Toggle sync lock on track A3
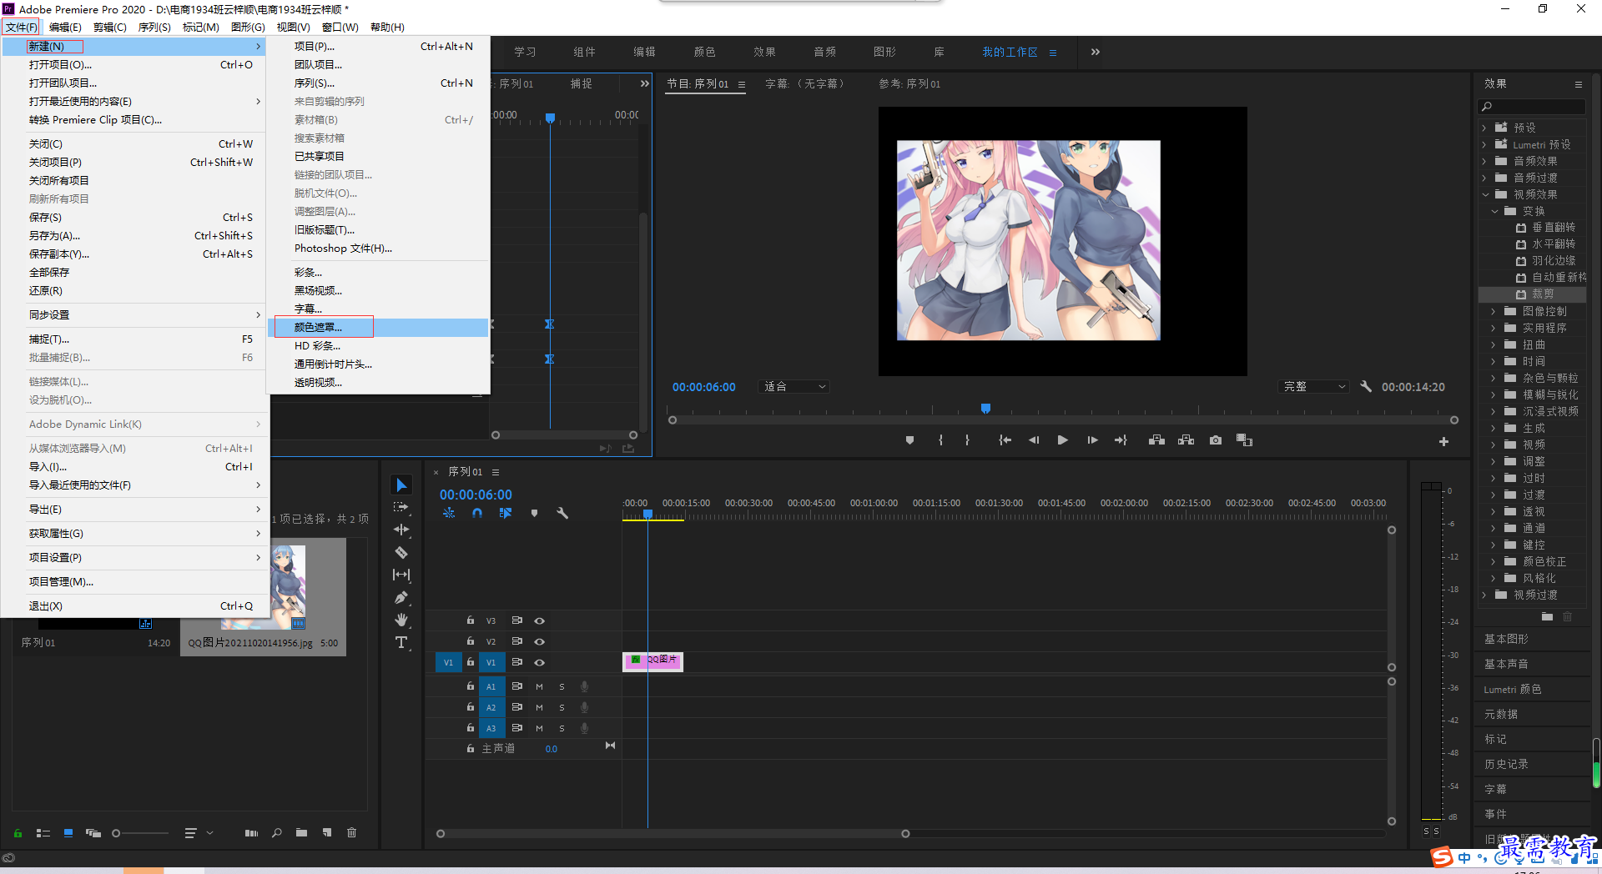 [x=516, y=727]
